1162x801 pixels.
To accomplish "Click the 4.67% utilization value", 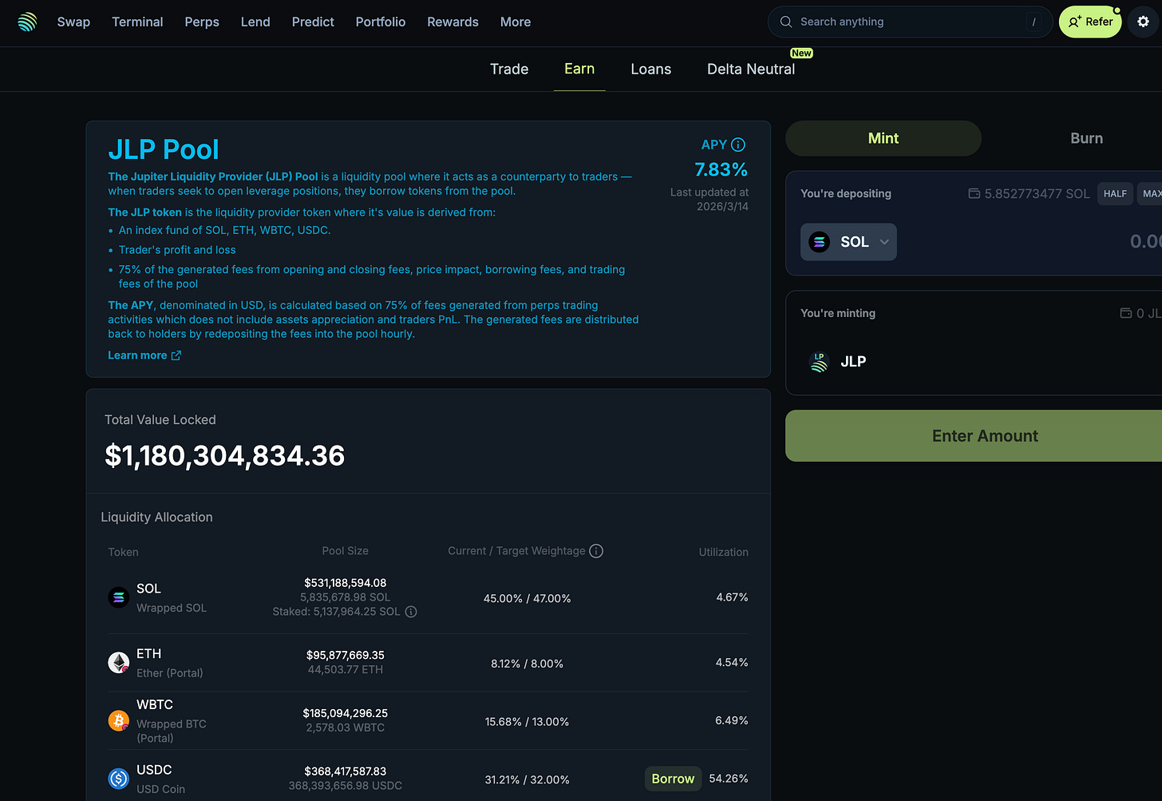I will (x=732, y=597).
